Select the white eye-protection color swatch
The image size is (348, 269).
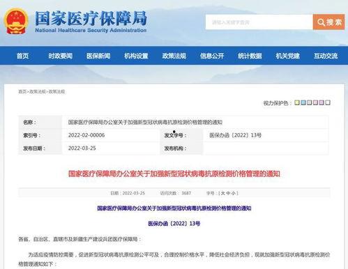328,102
